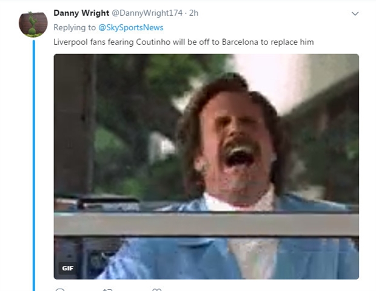The image size is (376, 291).
Task: Click the reply speech bubble icon
Action: [60, 290]
